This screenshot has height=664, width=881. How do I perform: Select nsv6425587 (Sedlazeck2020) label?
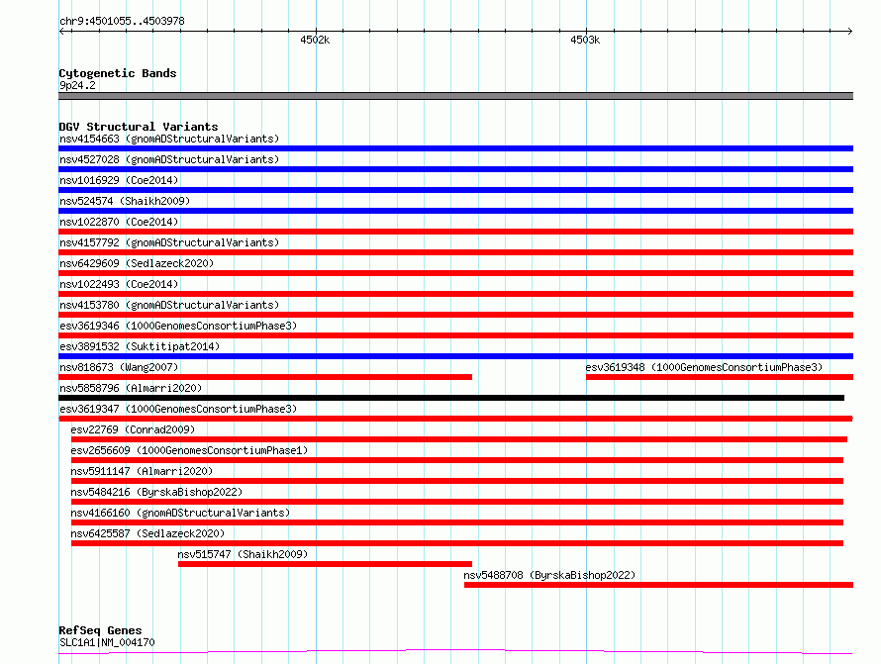[x=147, y=533]
